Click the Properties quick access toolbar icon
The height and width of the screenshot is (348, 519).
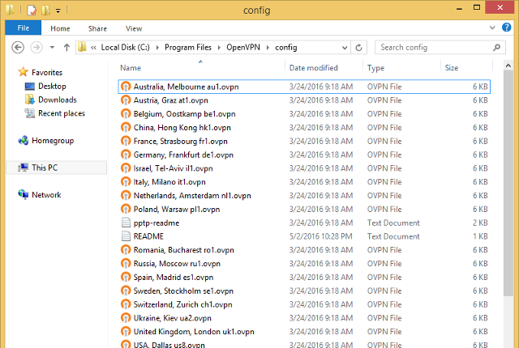tap(32, 10)
